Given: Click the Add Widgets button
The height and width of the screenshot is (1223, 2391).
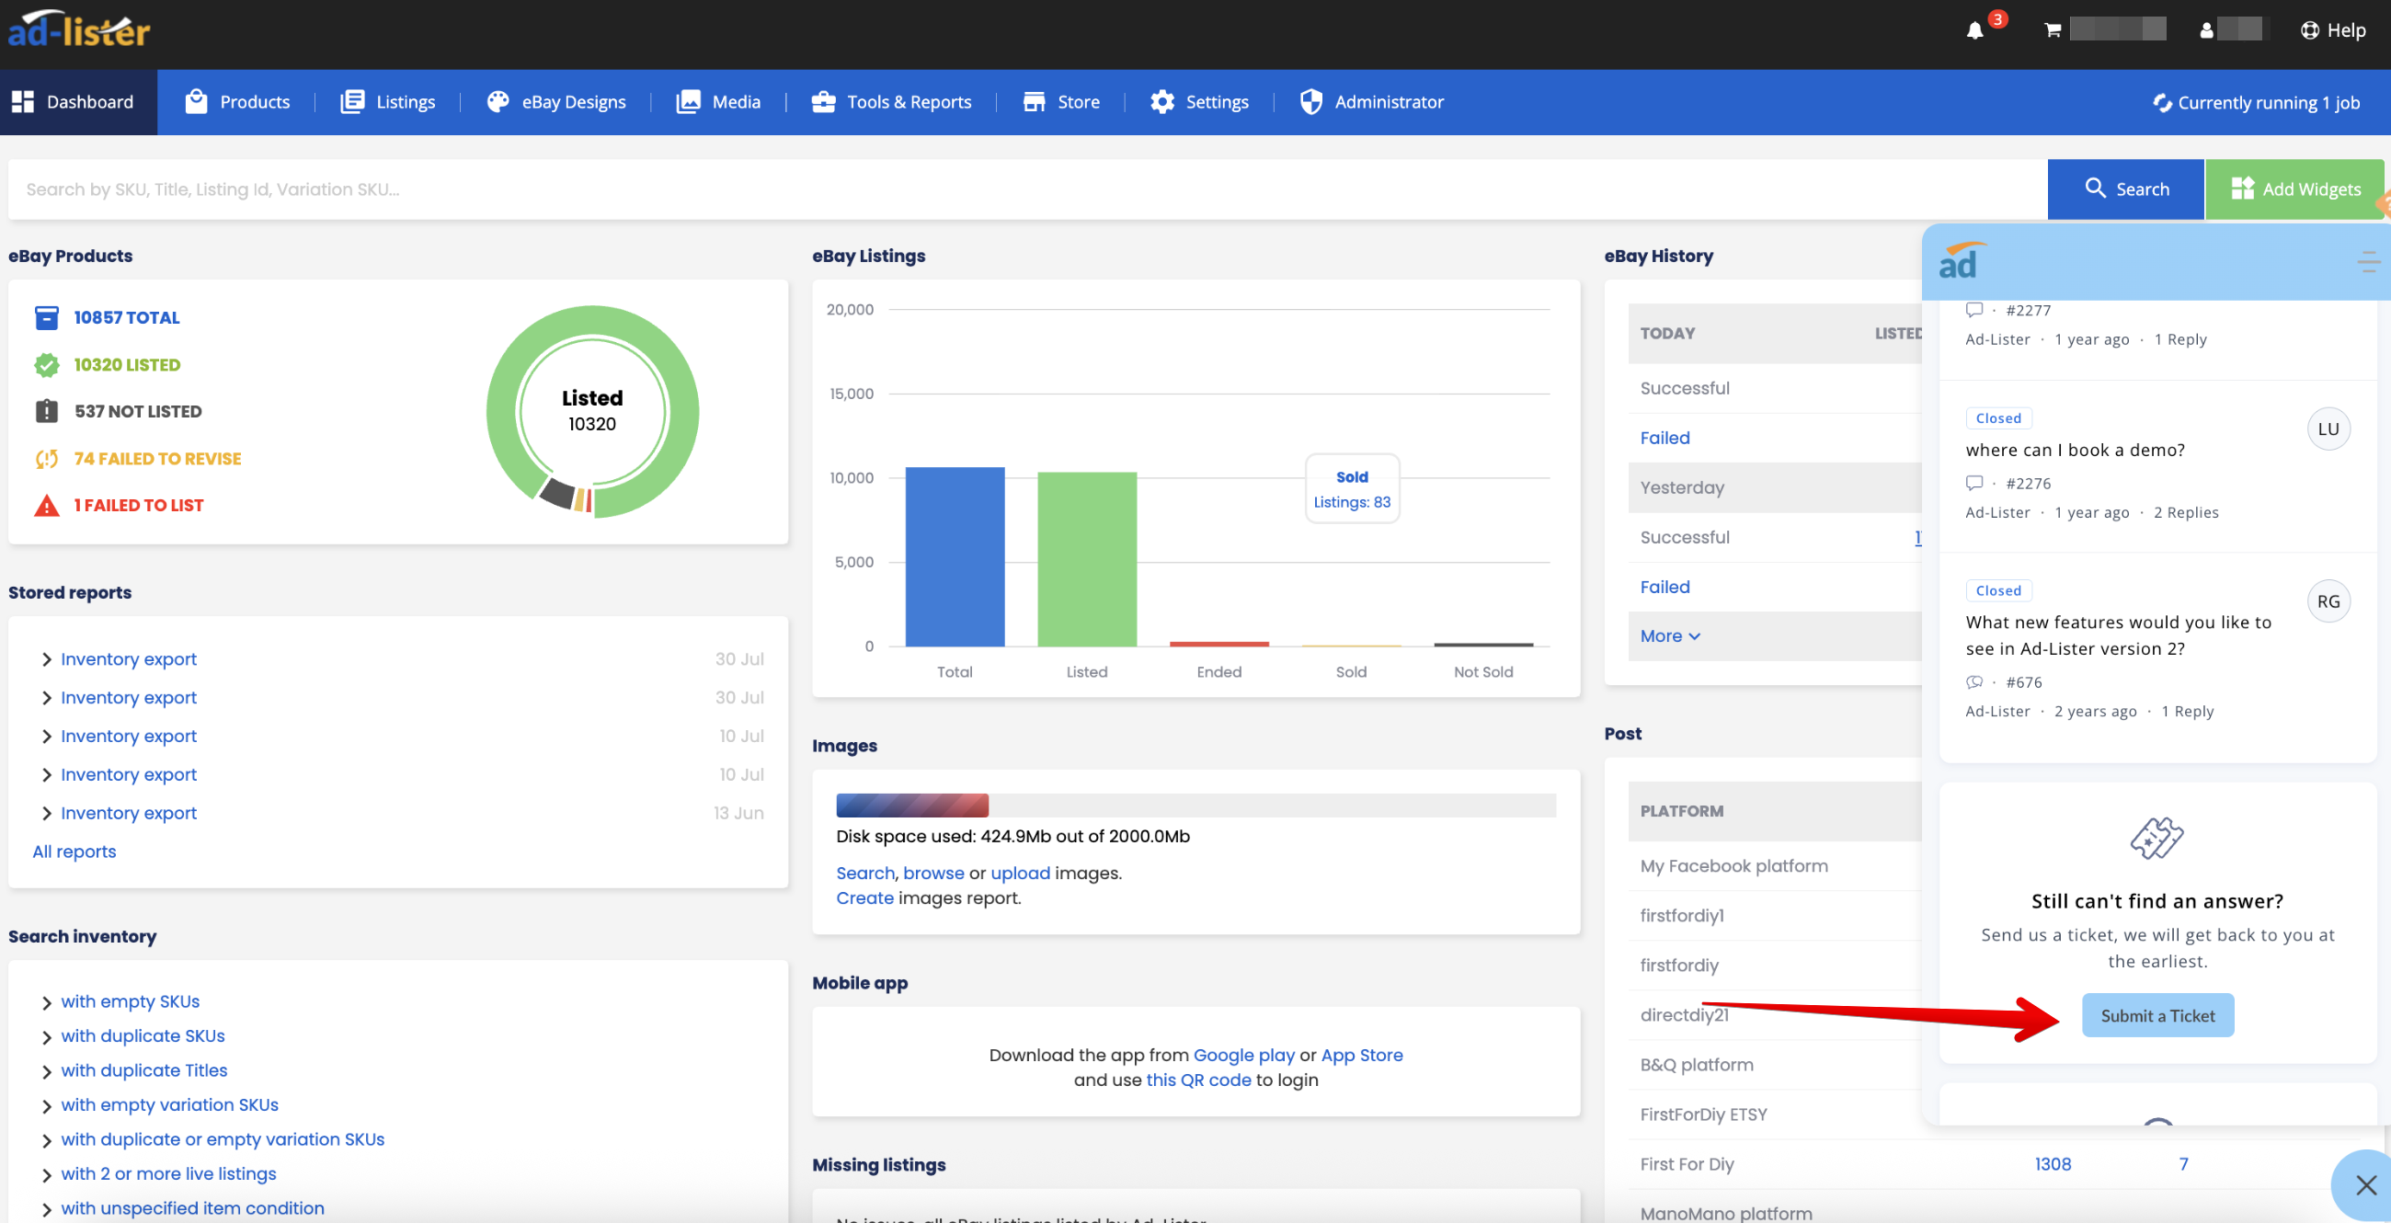Looking at the screenshot, I should [x=2294, y=189].
